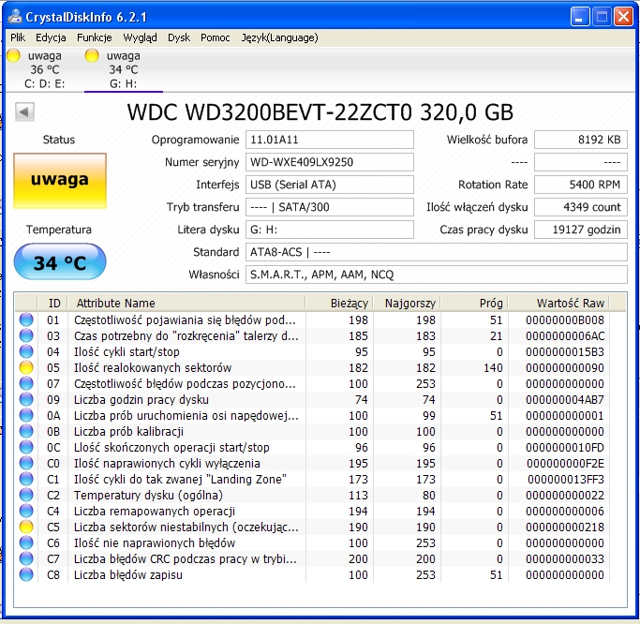Click the Standard field ATA8-ACS
Image resolution: width=640 pixels, height=624 pixels.
tap(437, 252)
